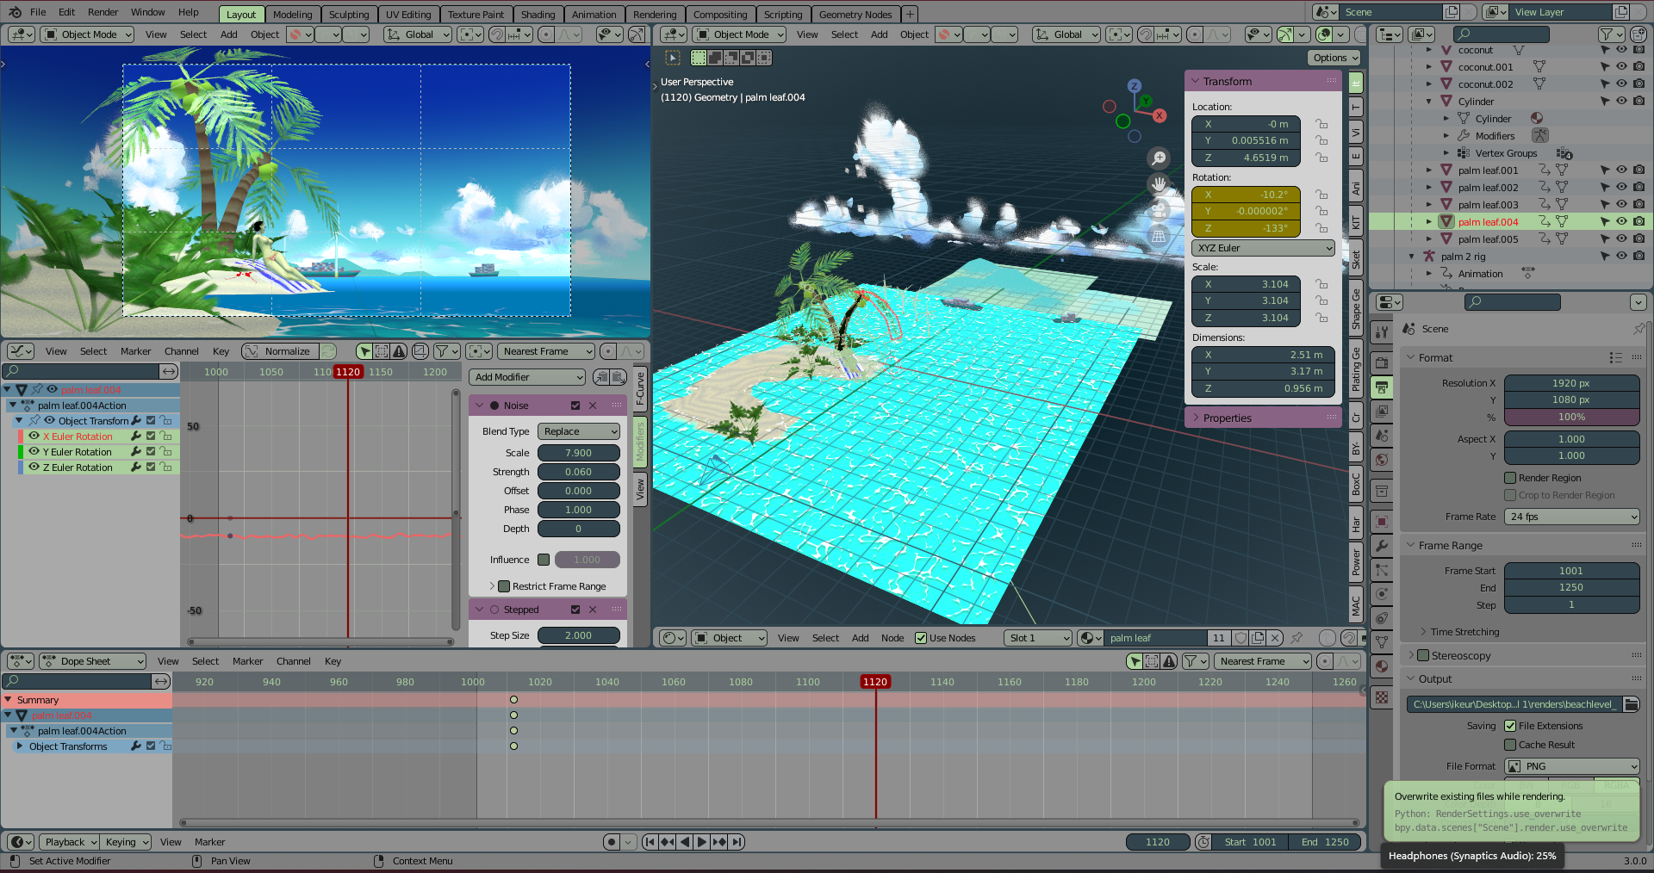Image resolution: width=1654 pixels, height=873 pixels.
Task: Click the pan hand gizmo in viewport
Action: click(x=1159, y=183)
